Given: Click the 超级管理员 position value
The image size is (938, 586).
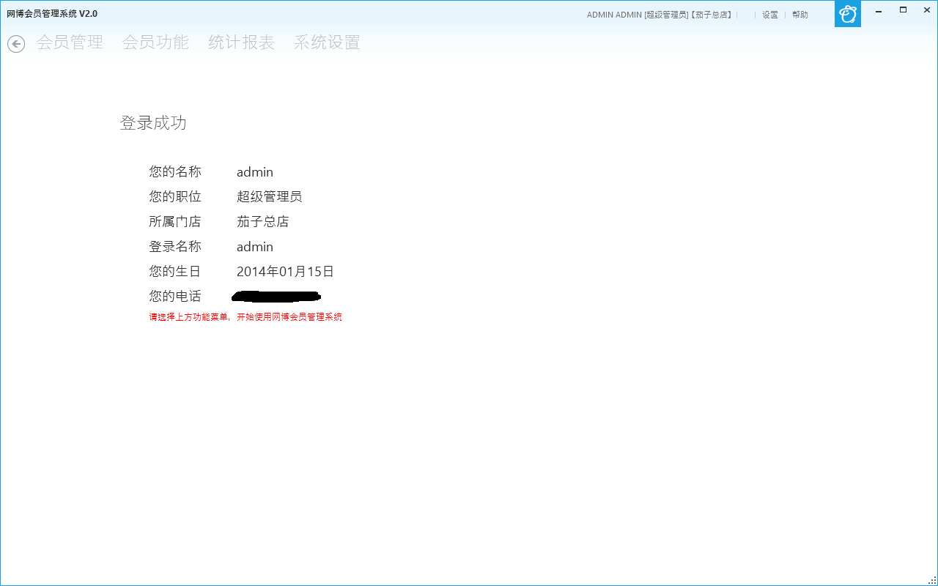Looking at the screenshot, I should pos(269,197).
